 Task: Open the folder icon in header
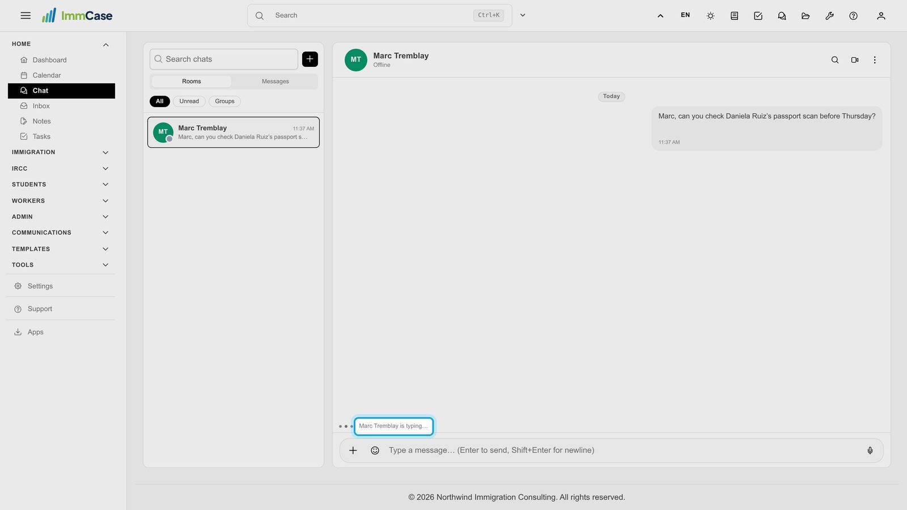[x=806, y=16]
